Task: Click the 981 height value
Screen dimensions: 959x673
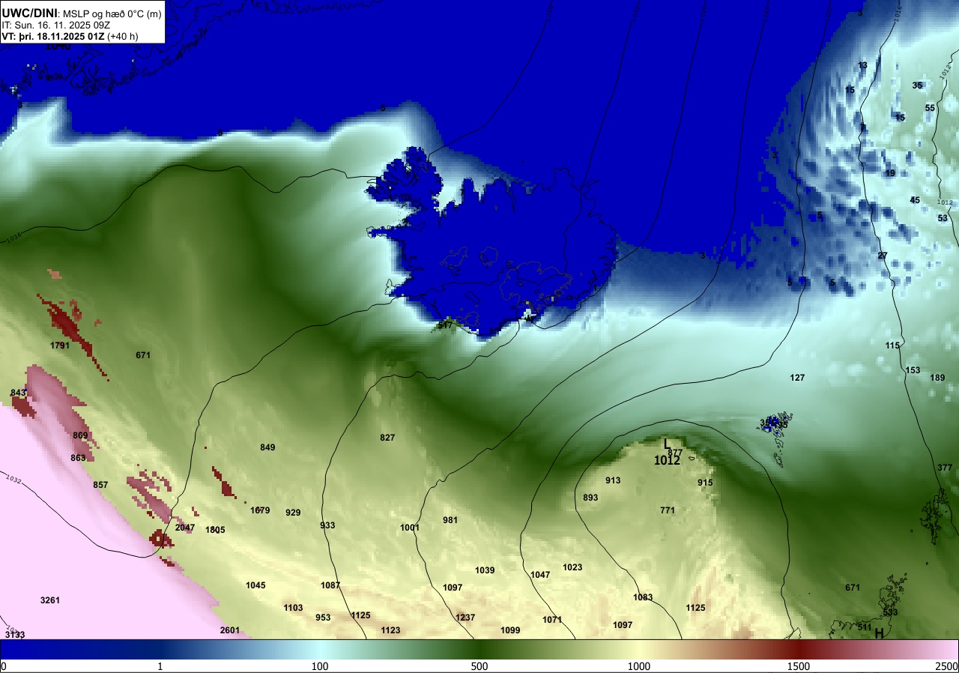Action: 450,520
